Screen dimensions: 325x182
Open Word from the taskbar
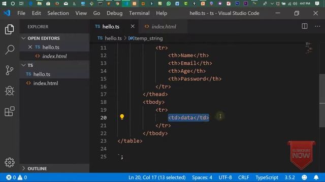177,4
